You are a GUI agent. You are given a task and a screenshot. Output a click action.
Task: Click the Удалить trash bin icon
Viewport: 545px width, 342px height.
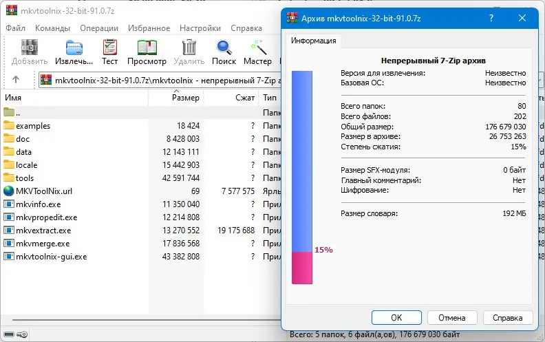click(189, 47)
